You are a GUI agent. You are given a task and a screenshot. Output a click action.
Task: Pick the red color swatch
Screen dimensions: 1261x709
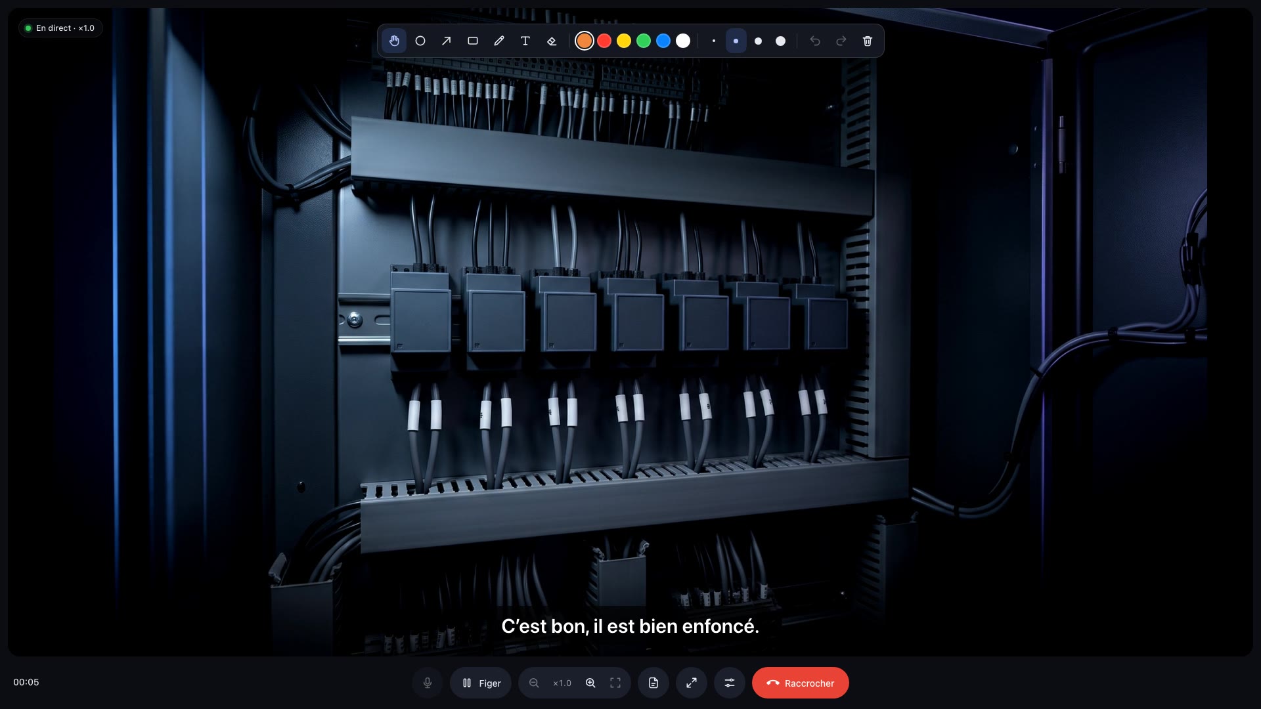604,41
